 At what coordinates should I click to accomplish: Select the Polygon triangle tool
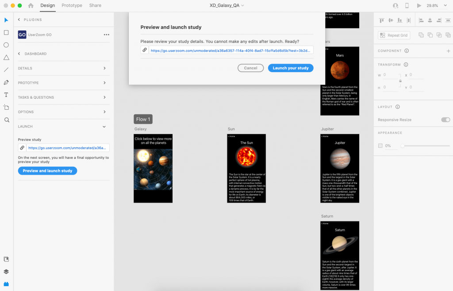6,57
